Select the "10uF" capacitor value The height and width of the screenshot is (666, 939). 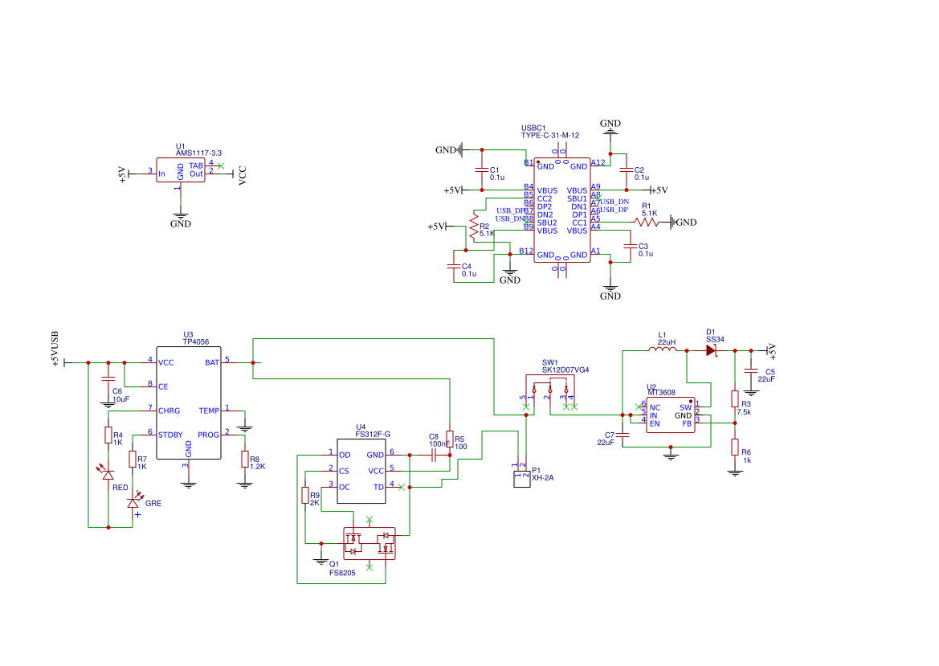[x=121, y=399]
